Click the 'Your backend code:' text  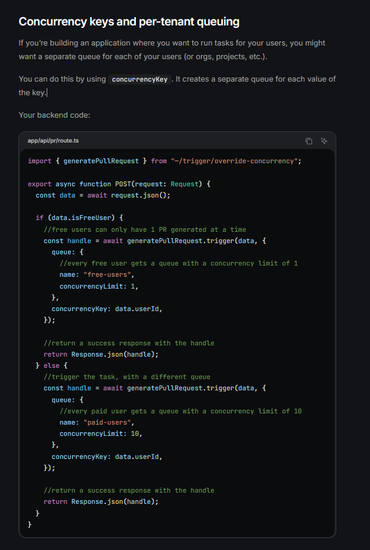pos(54,115)
